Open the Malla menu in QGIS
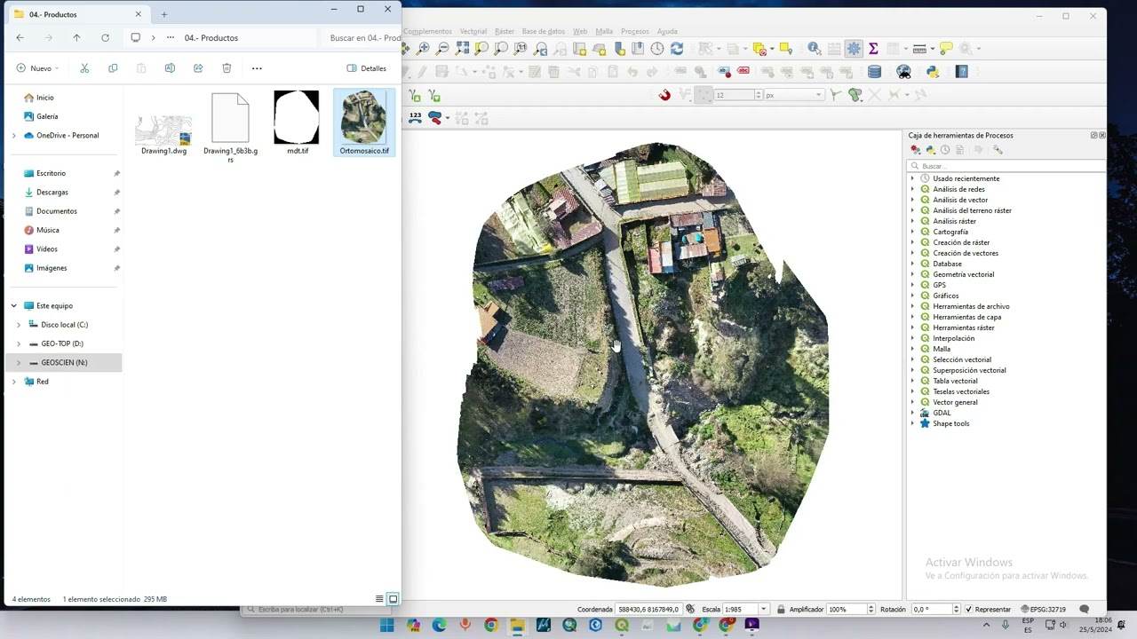Image resolution: width=1137 pixels, height=639 pixels. [x=604, y=31]
